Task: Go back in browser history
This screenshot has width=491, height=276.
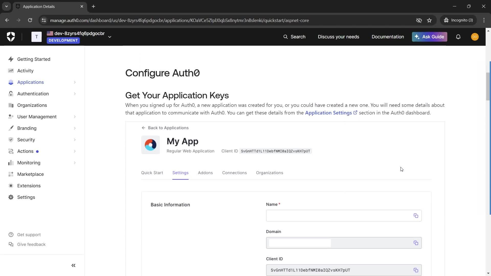Action: (x=7, y=20)
